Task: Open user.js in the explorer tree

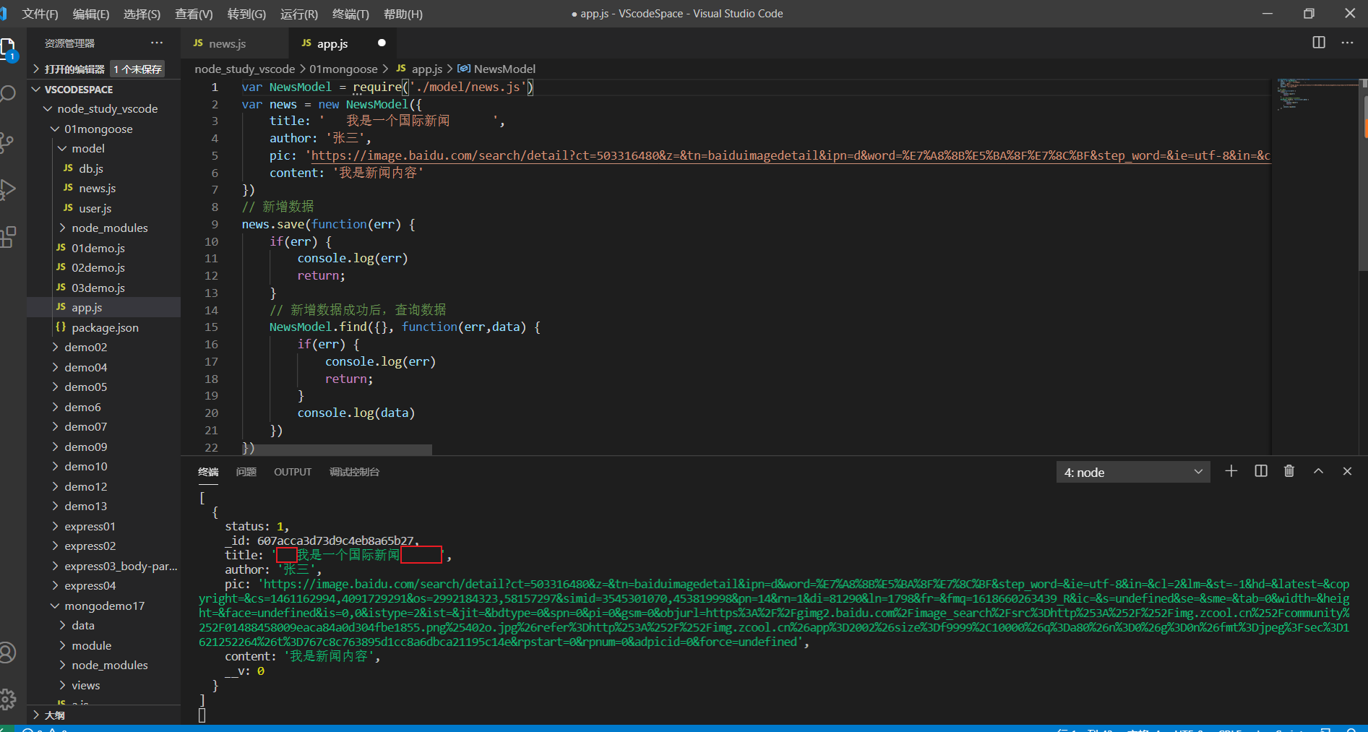Action: coord(104,208)
